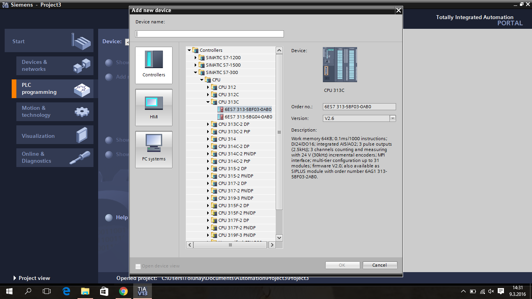Expand the CPU 314C-2 PN/DP node
532x299 pixels.
(x=208, y=154)
